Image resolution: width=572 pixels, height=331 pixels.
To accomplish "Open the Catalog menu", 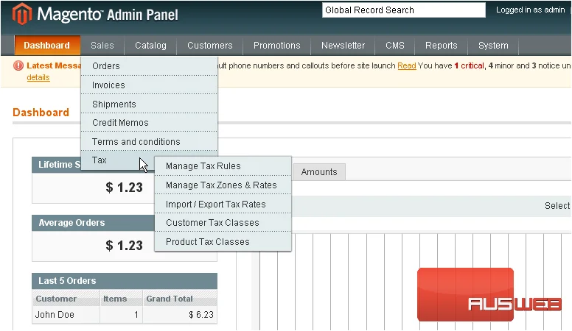I will tap(150, 46).
